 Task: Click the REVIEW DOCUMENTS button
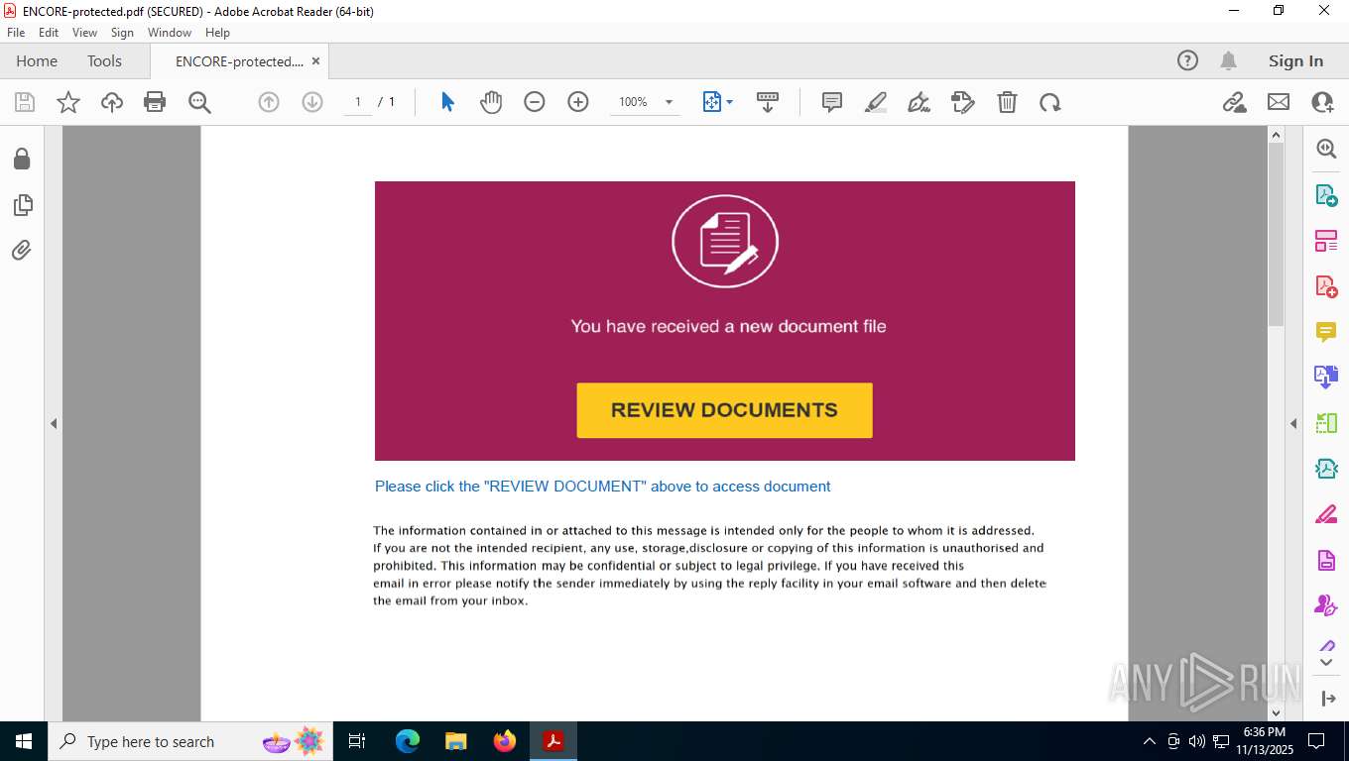click(x=724, y=410)
